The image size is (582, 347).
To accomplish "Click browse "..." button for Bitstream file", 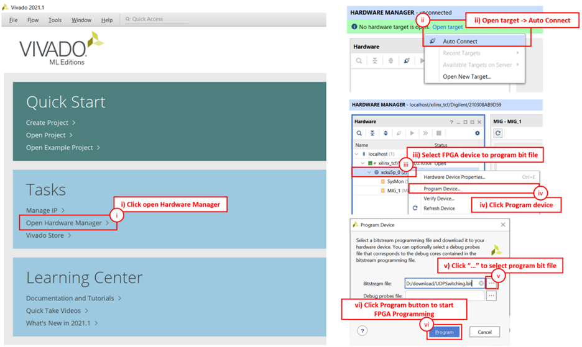I will 491,283.
